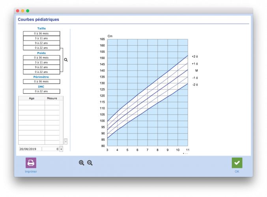Click the magnifier icon beside curve lists
267x197 pixels.
(x=66, y=60)
